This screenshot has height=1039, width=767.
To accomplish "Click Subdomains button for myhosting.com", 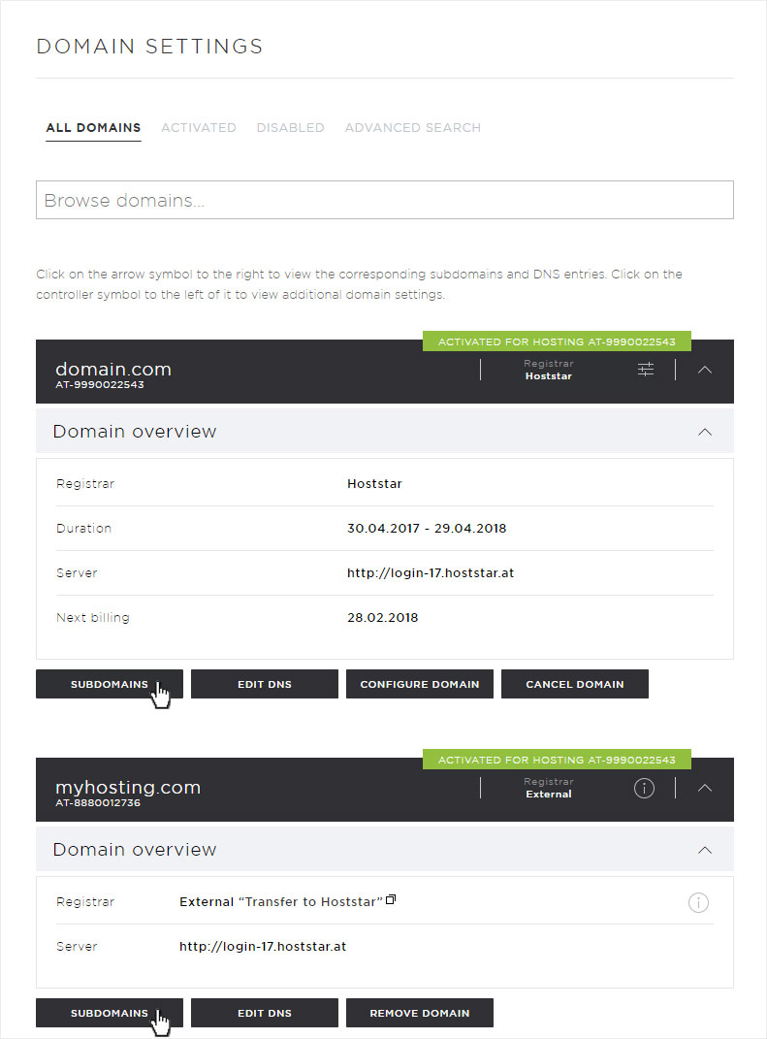I will point(110,1013).
